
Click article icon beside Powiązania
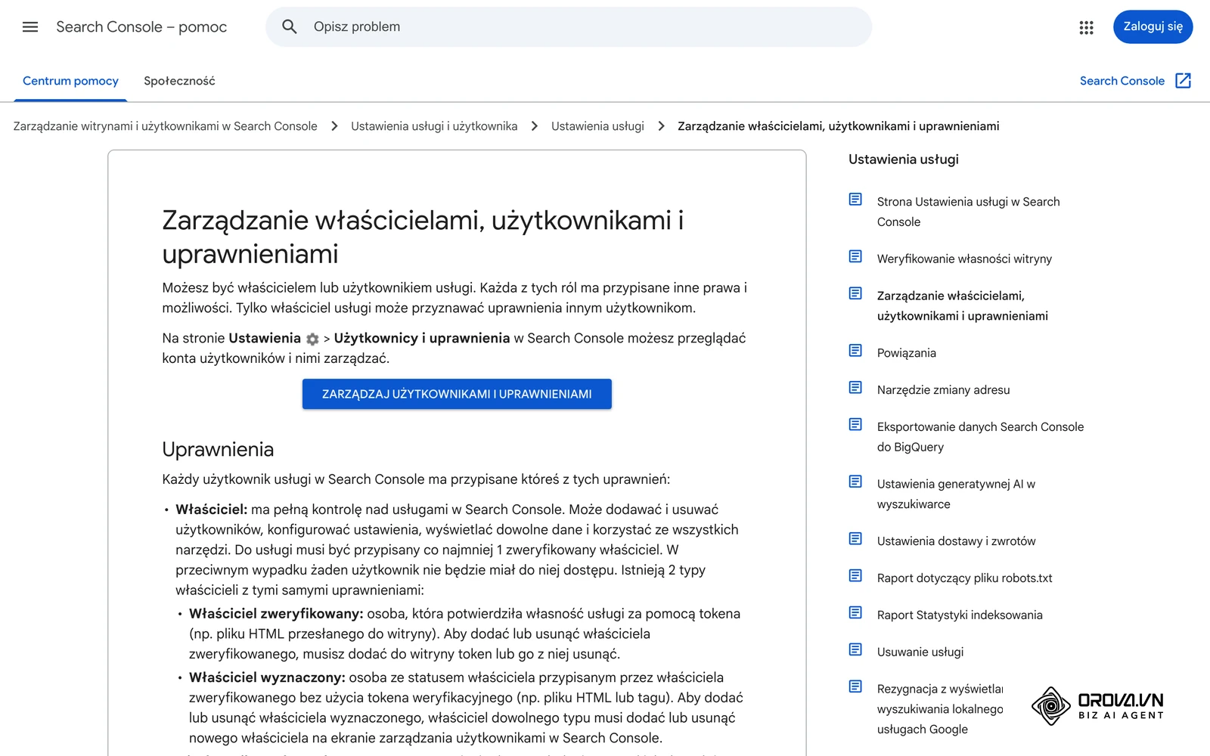click(x=855, y=351)
